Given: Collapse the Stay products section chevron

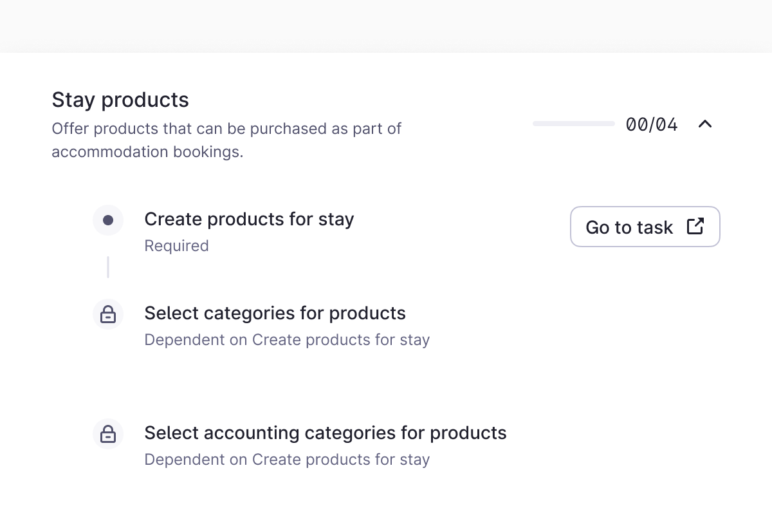Looking at the screenshot, I should click(x=705, y=124).
